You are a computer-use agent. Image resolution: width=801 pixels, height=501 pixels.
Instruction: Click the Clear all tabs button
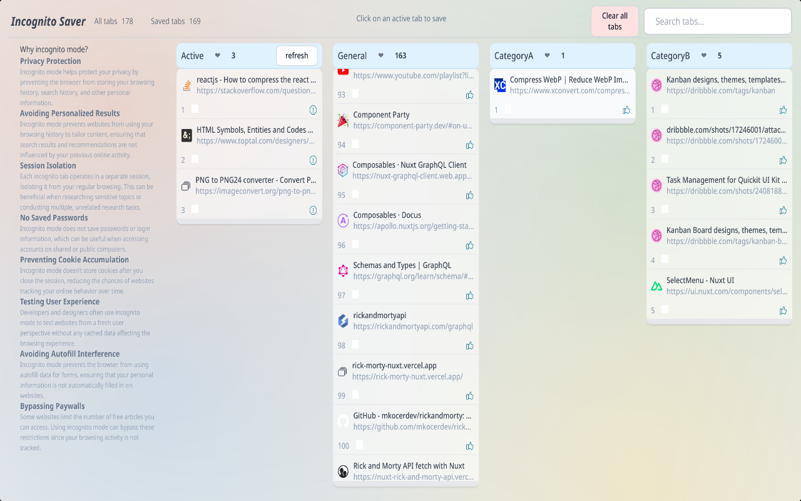click(614, 21)
